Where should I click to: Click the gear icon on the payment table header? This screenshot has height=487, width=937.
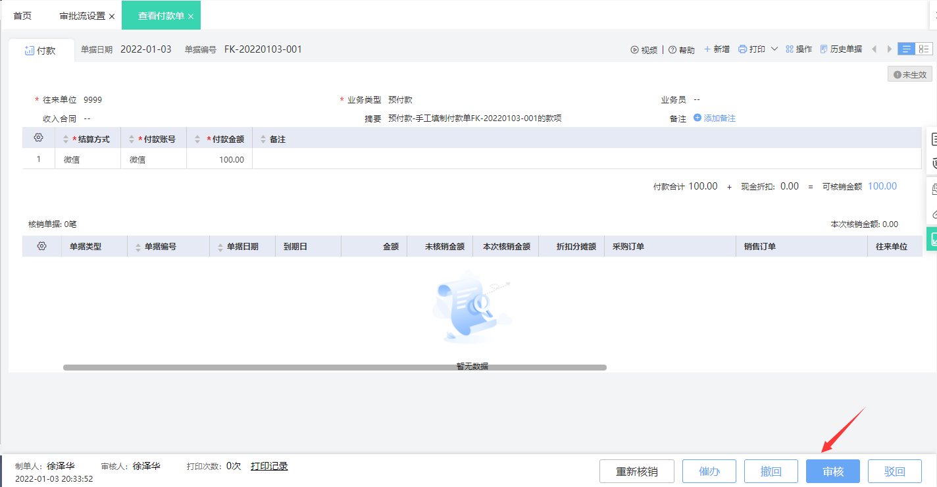[38, 138]
